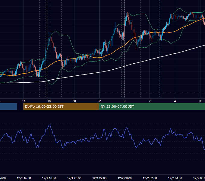Click the 12/1 22:00 date label
Viewport: 205px width, 181px height.
[x=99, y=178]
